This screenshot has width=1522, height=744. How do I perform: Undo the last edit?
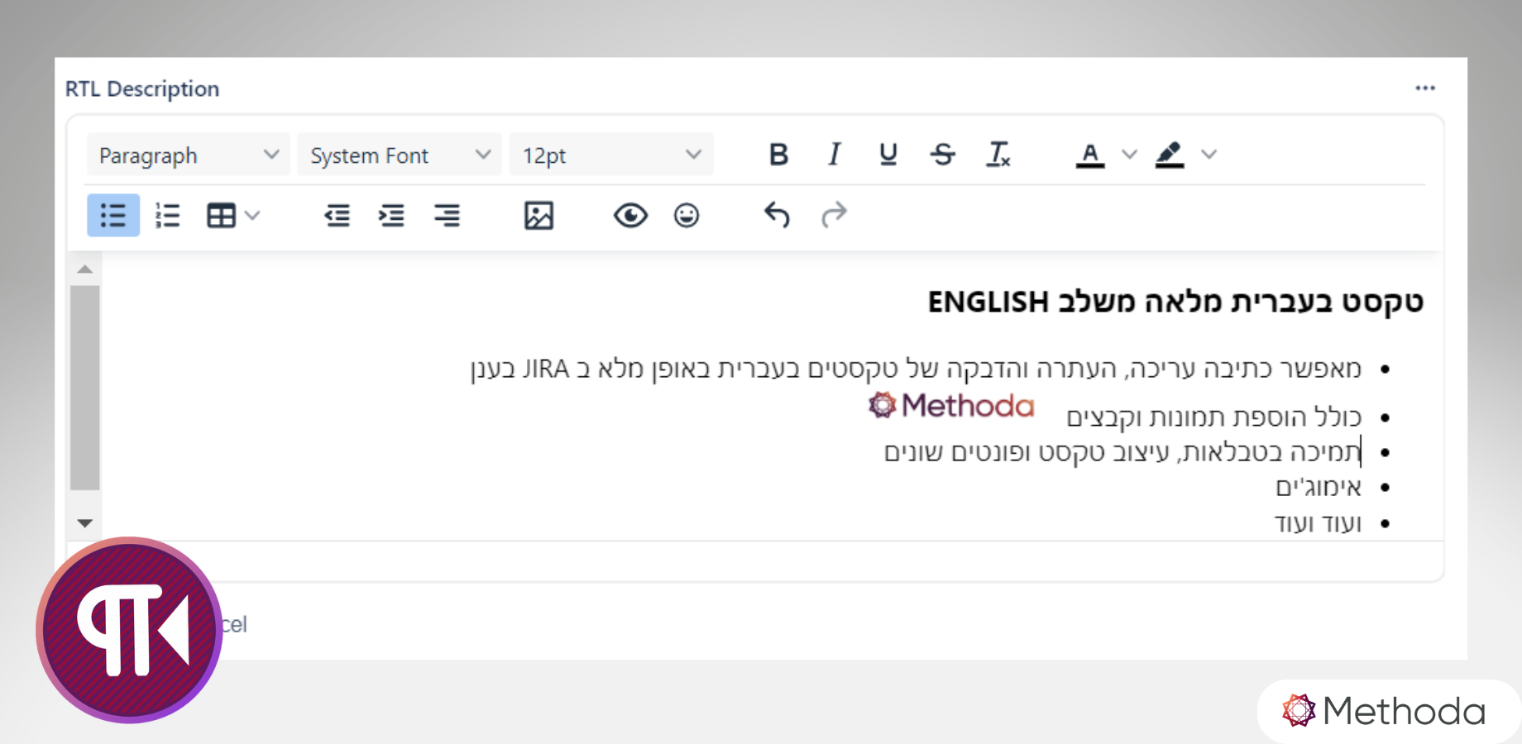(x=776, y=215)
